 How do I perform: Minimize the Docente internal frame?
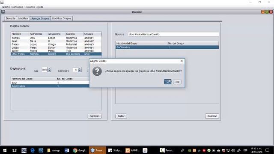click(x=262, y=12)
